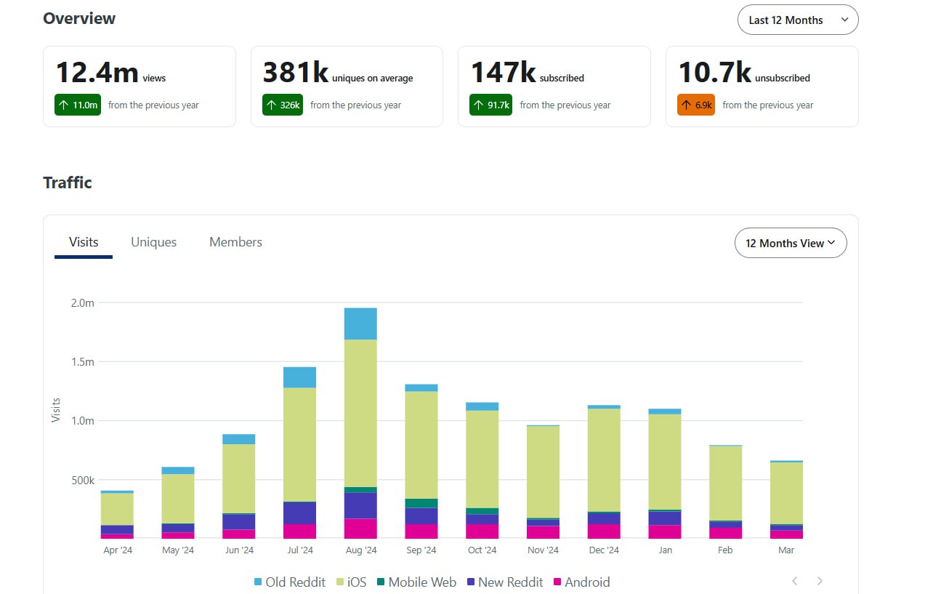This screenshot has width=925, height=594.
Task: Toggle the Mobile Web legend series
Action: pyautogui.click(x=416, y=582)
